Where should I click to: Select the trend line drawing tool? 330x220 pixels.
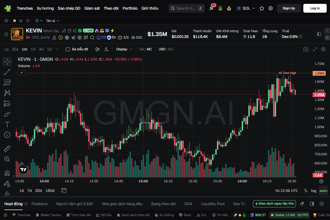pos(7,72)
